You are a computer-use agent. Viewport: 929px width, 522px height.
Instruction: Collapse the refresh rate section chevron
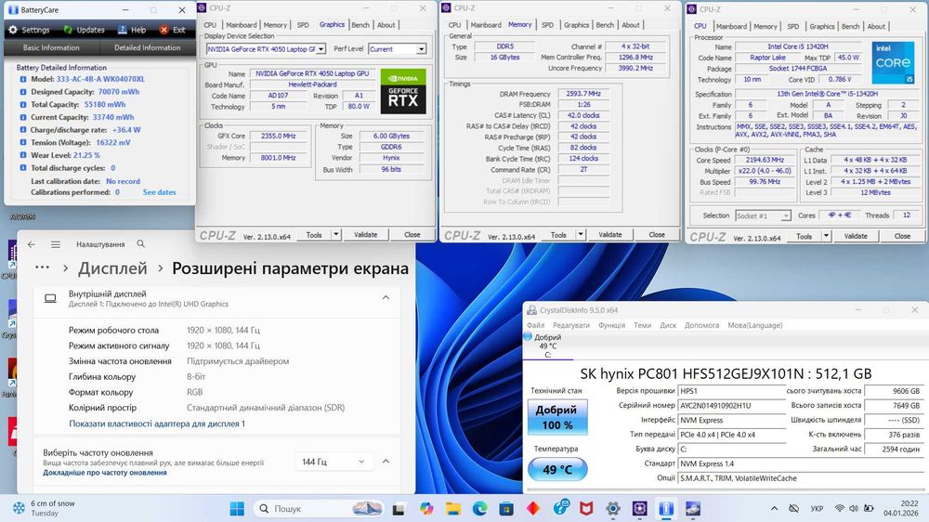pyautogui.click(x=386, y=461)
